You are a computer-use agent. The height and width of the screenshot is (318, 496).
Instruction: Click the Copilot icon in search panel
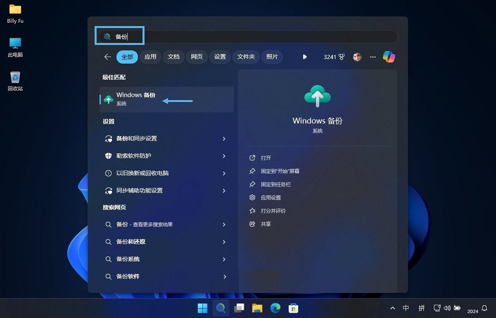(x=389, y=57)
